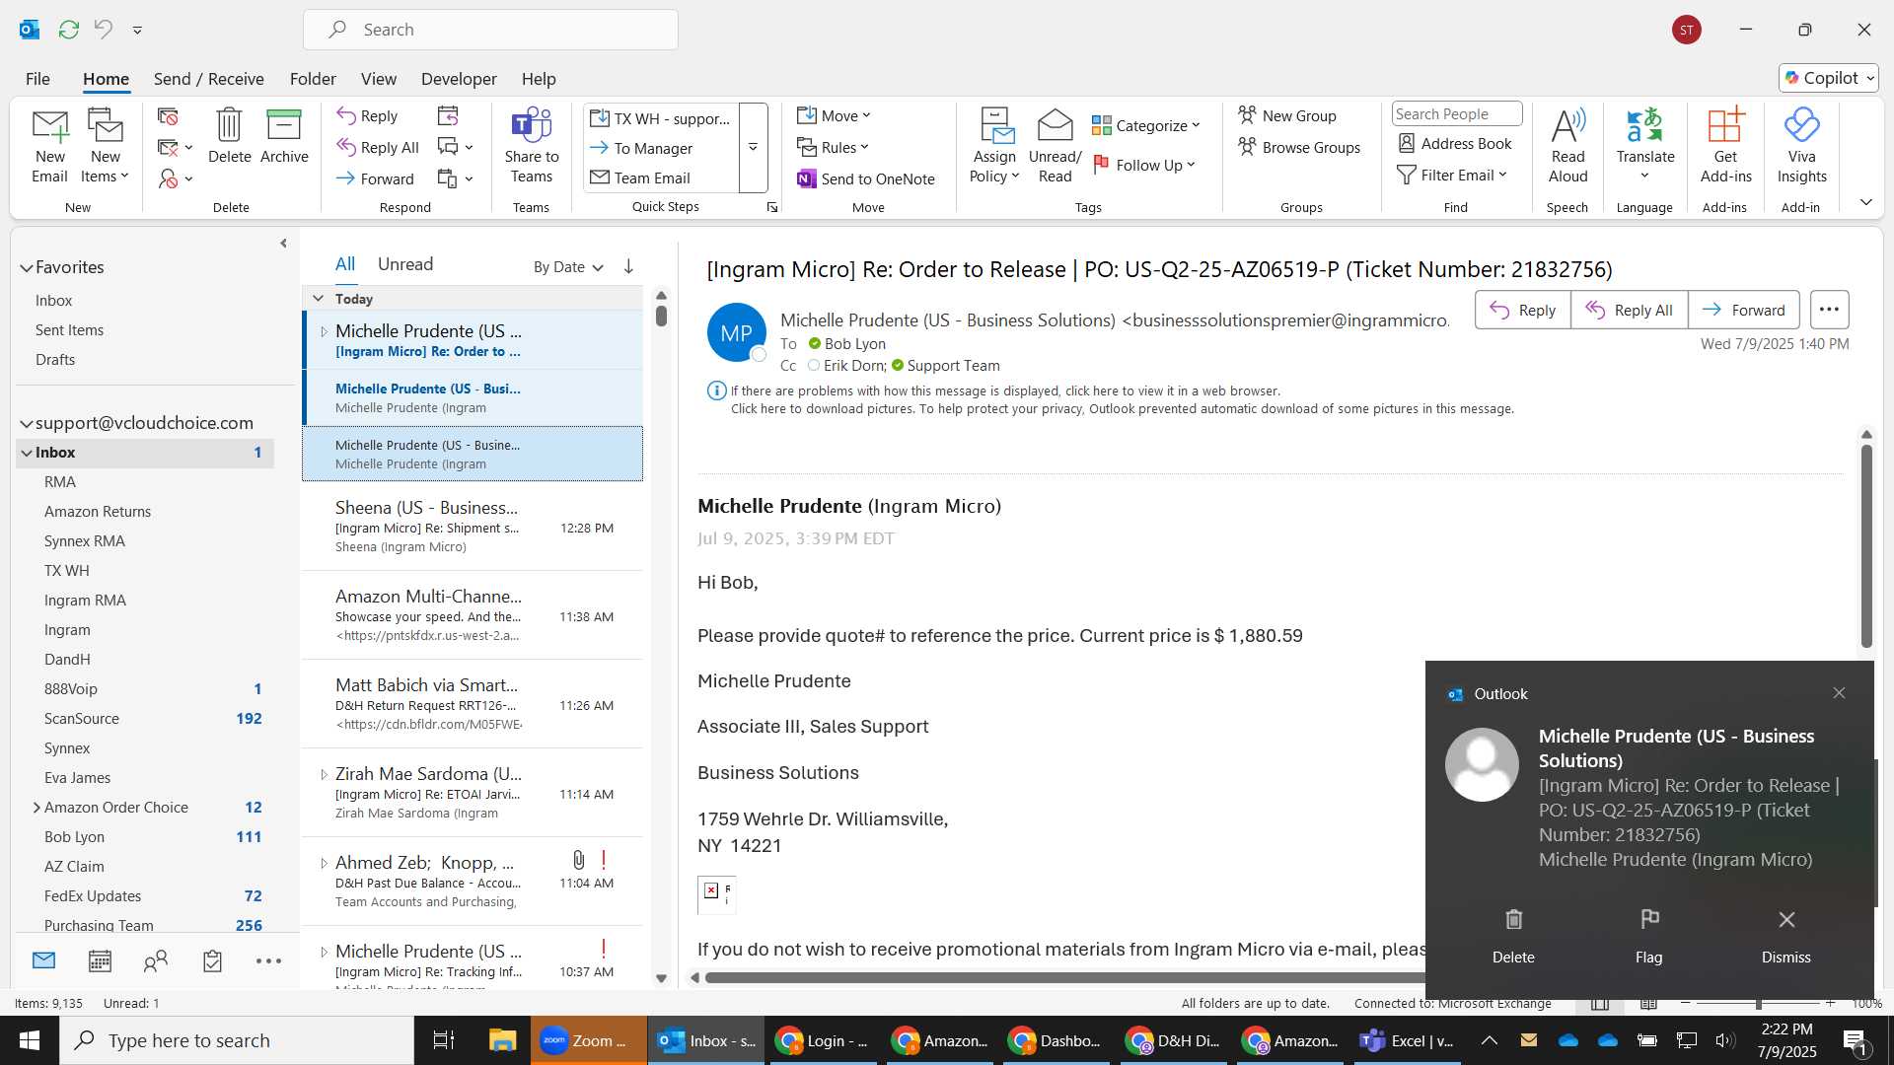Delete the message from the notification
The image size is (1894, 1065).
tap(1513, 935)
